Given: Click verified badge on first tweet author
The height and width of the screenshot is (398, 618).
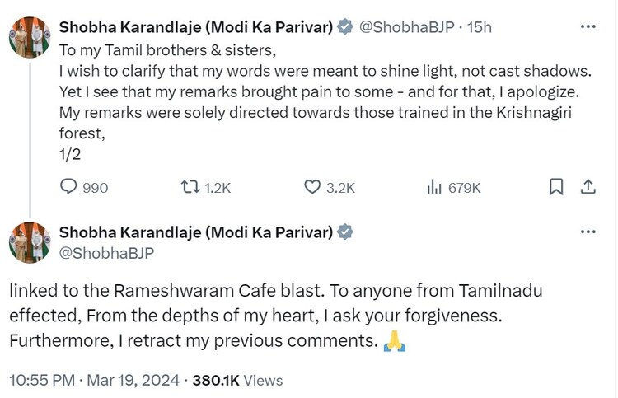Looking at the screenshot, I should coord(344,27).
